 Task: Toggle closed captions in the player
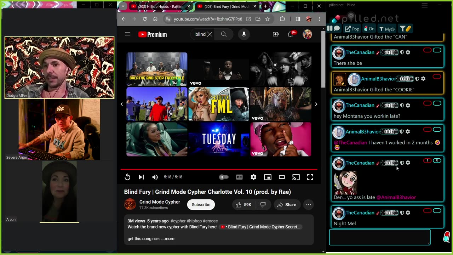tap(239, 177)
